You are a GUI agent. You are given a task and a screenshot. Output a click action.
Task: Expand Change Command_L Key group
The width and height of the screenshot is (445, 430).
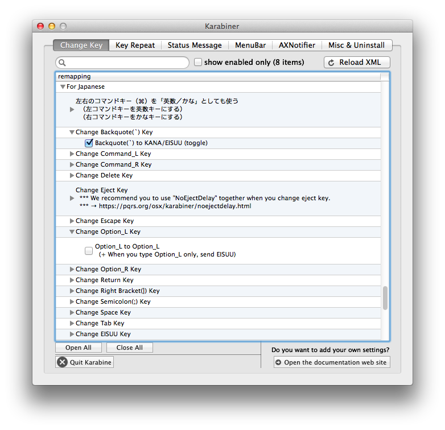pyautogui.click(x=72, y=154)
